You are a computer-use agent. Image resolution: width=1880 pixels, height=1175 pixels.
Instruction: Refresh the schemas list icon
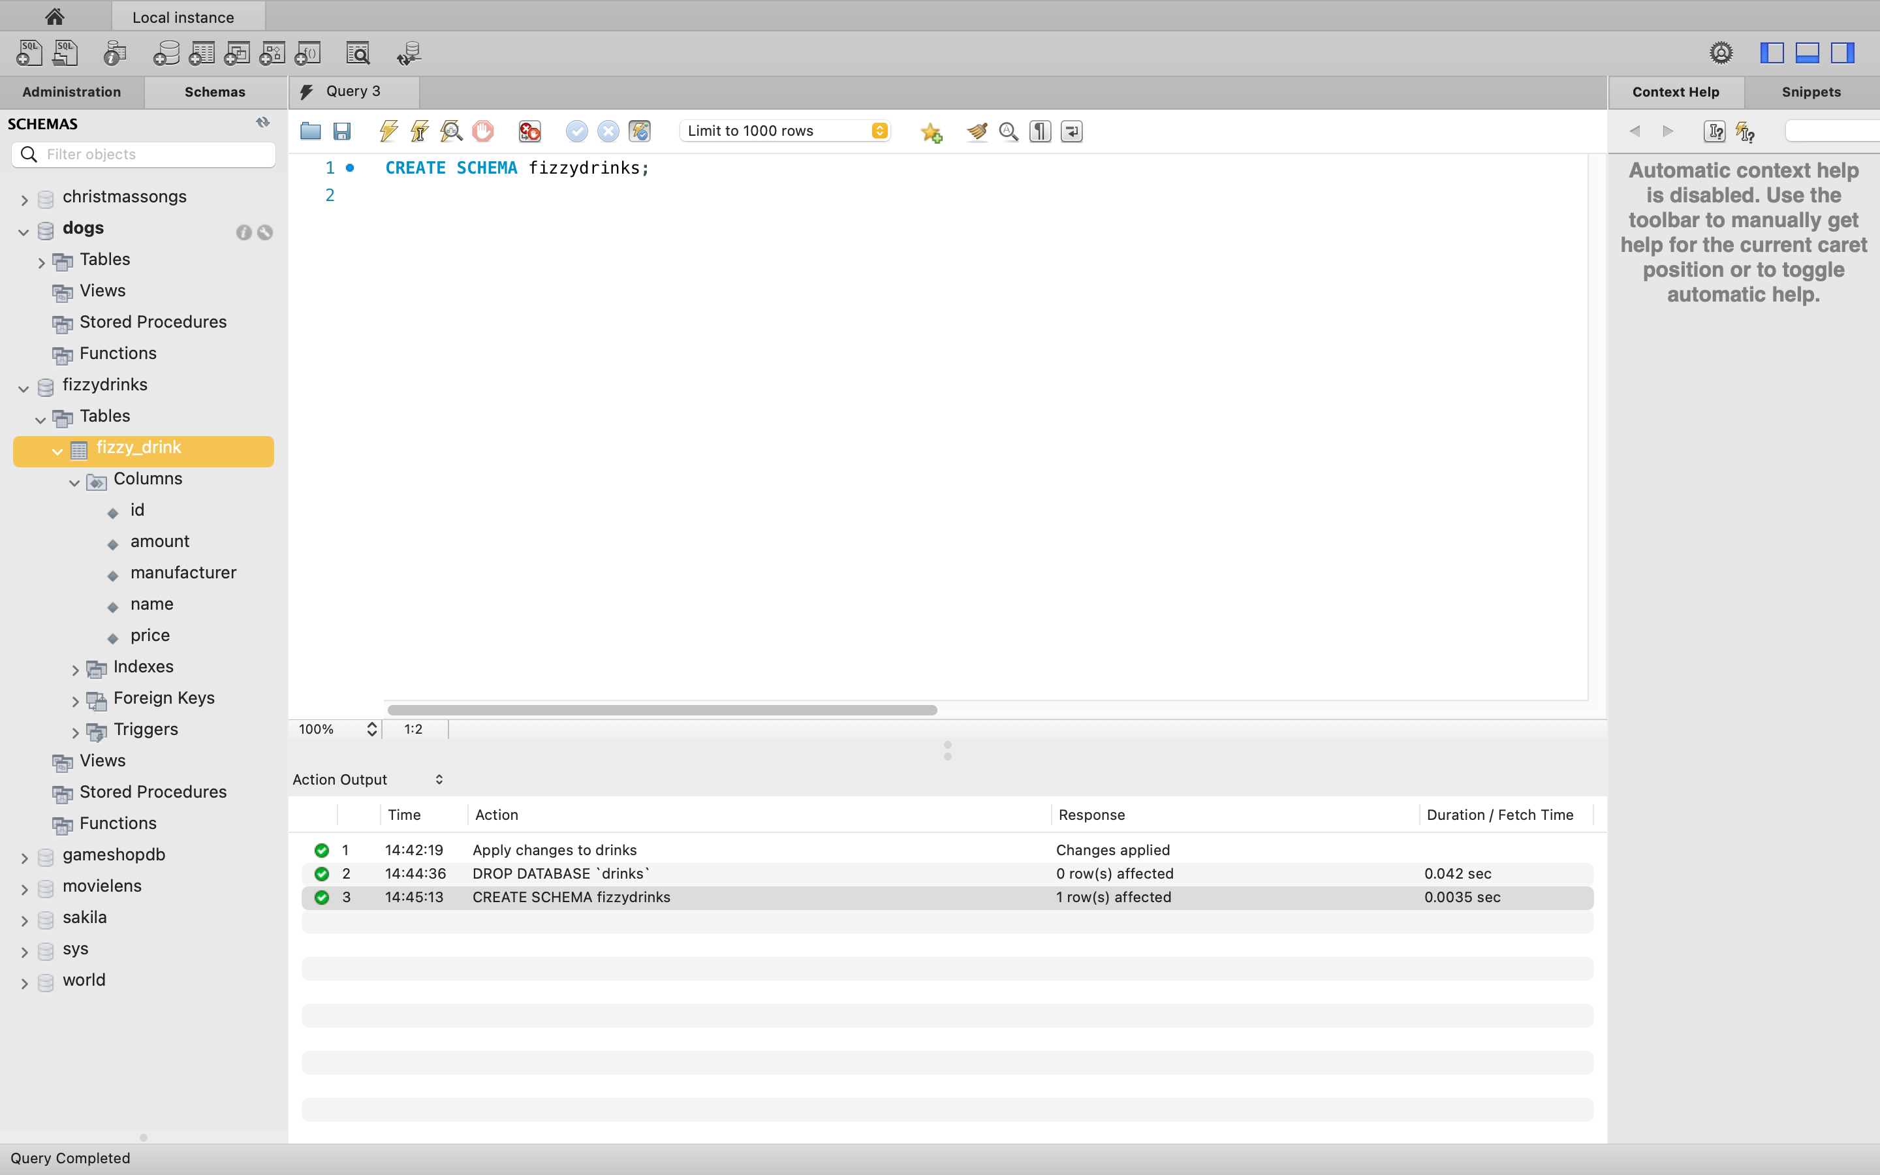[x=262, y=123]
